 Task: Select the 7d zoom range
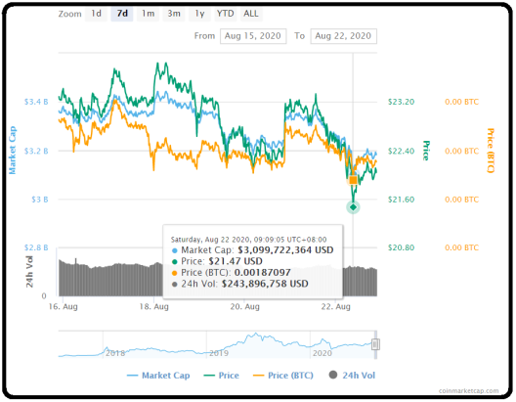click(122, 14)
